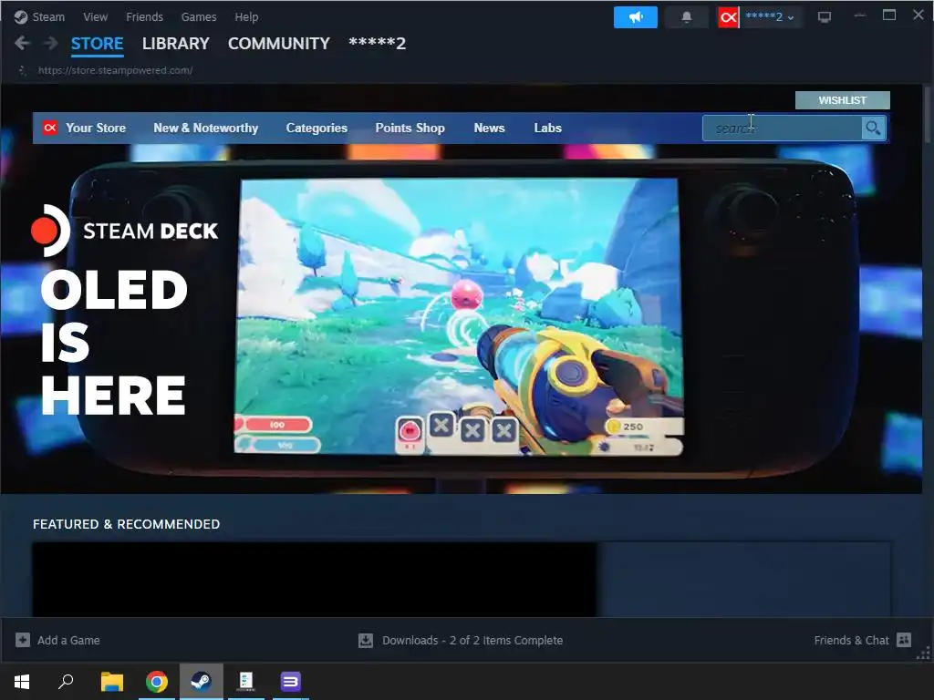Open the Steam menu
The height and width of the screenshot is (700, 934).
48,16
